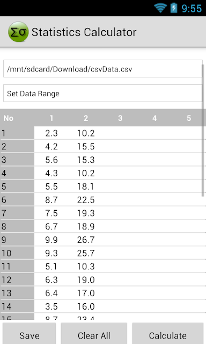Click the Clear All button
206x344 pixels.
(x=94, y=333)
